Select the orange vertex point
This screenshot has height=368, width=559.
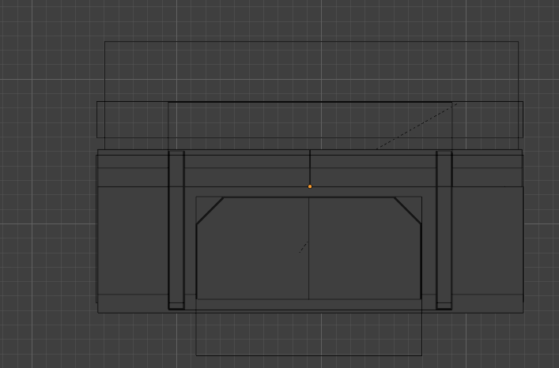(x=310, y=186)
